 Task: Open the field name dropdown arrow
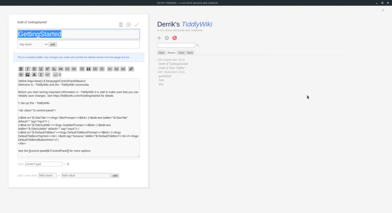[x=59, y=175]
